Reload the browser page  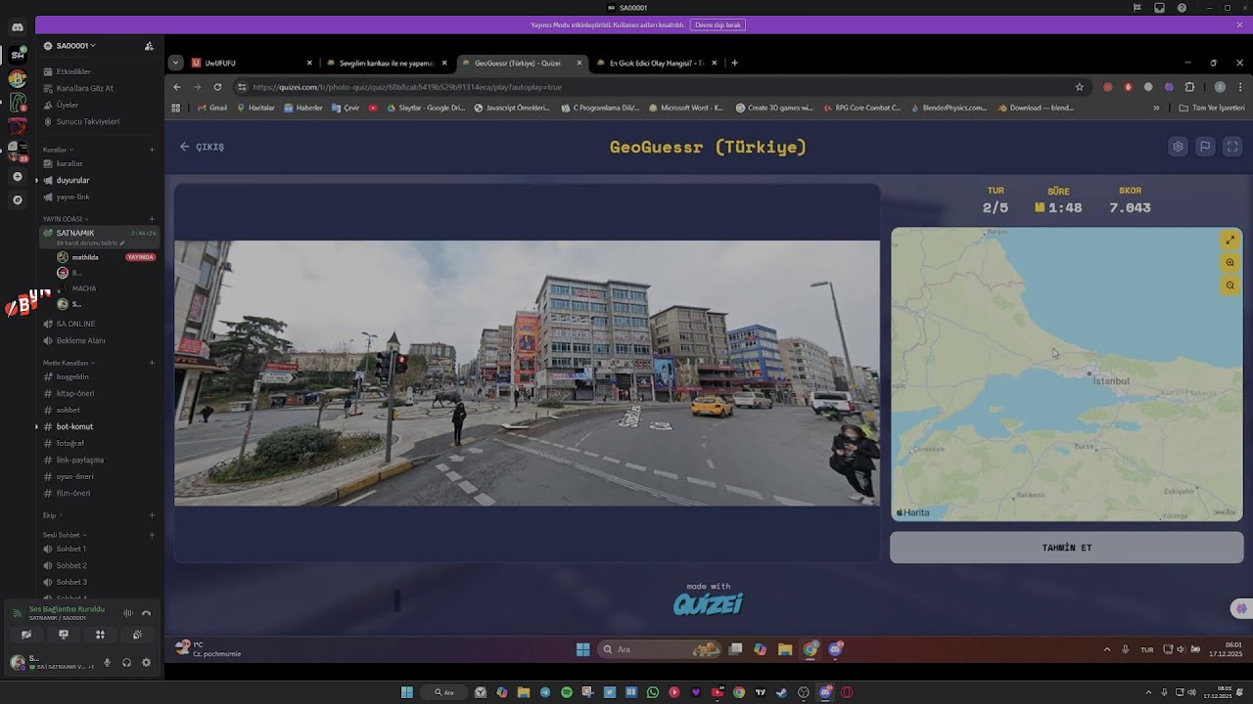pos(217,87)
